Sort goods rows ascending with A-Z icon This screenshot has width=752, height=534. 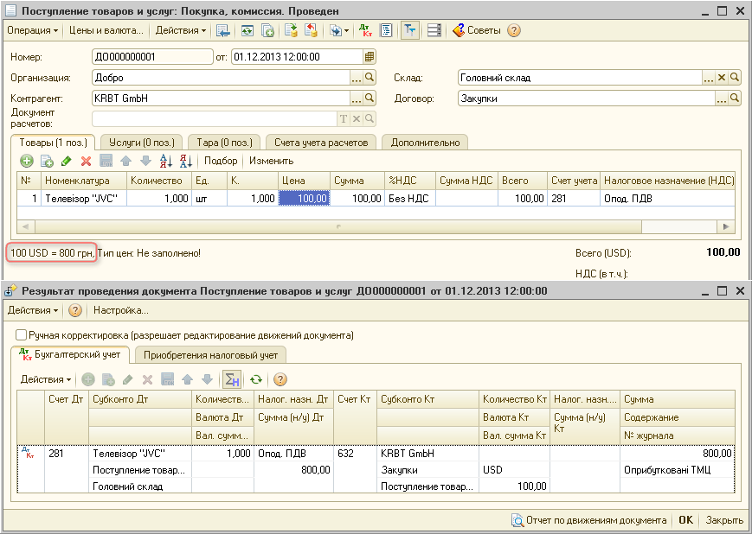166,161
